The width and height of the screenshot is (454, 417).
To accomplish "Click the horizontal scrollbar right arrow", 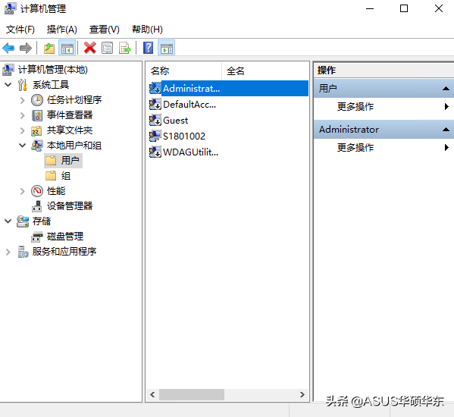I will point(302,395).
